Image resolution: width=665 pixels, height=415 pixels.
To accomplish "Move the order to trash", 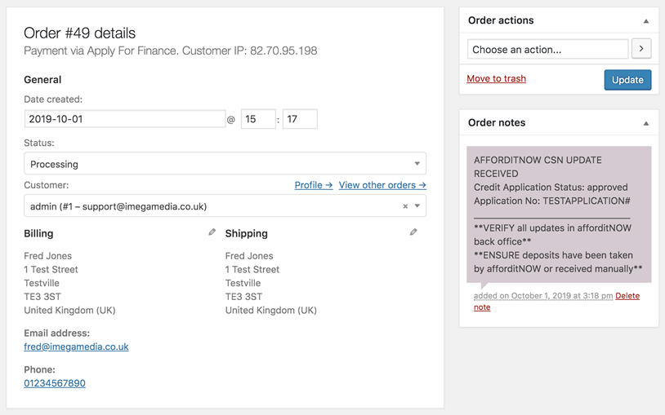I will pos(496,79).
